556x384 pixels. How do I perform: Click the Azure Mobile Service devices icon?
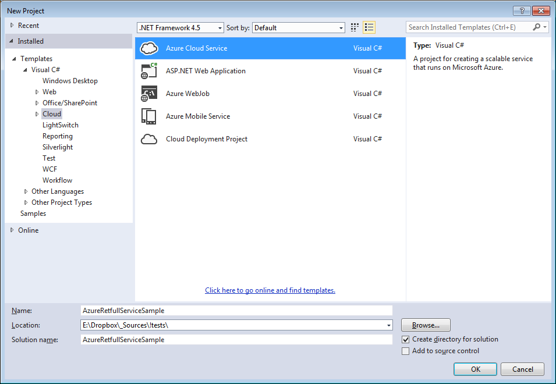coord(149,116)
